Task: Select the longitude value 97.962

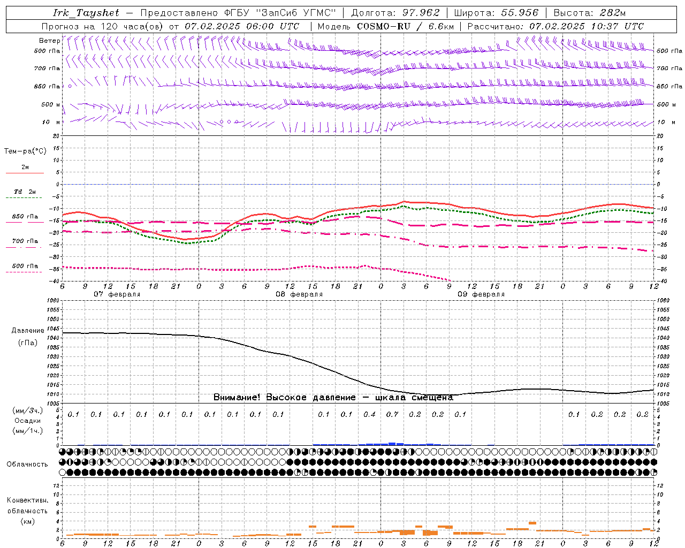Action: click(422, 13)
